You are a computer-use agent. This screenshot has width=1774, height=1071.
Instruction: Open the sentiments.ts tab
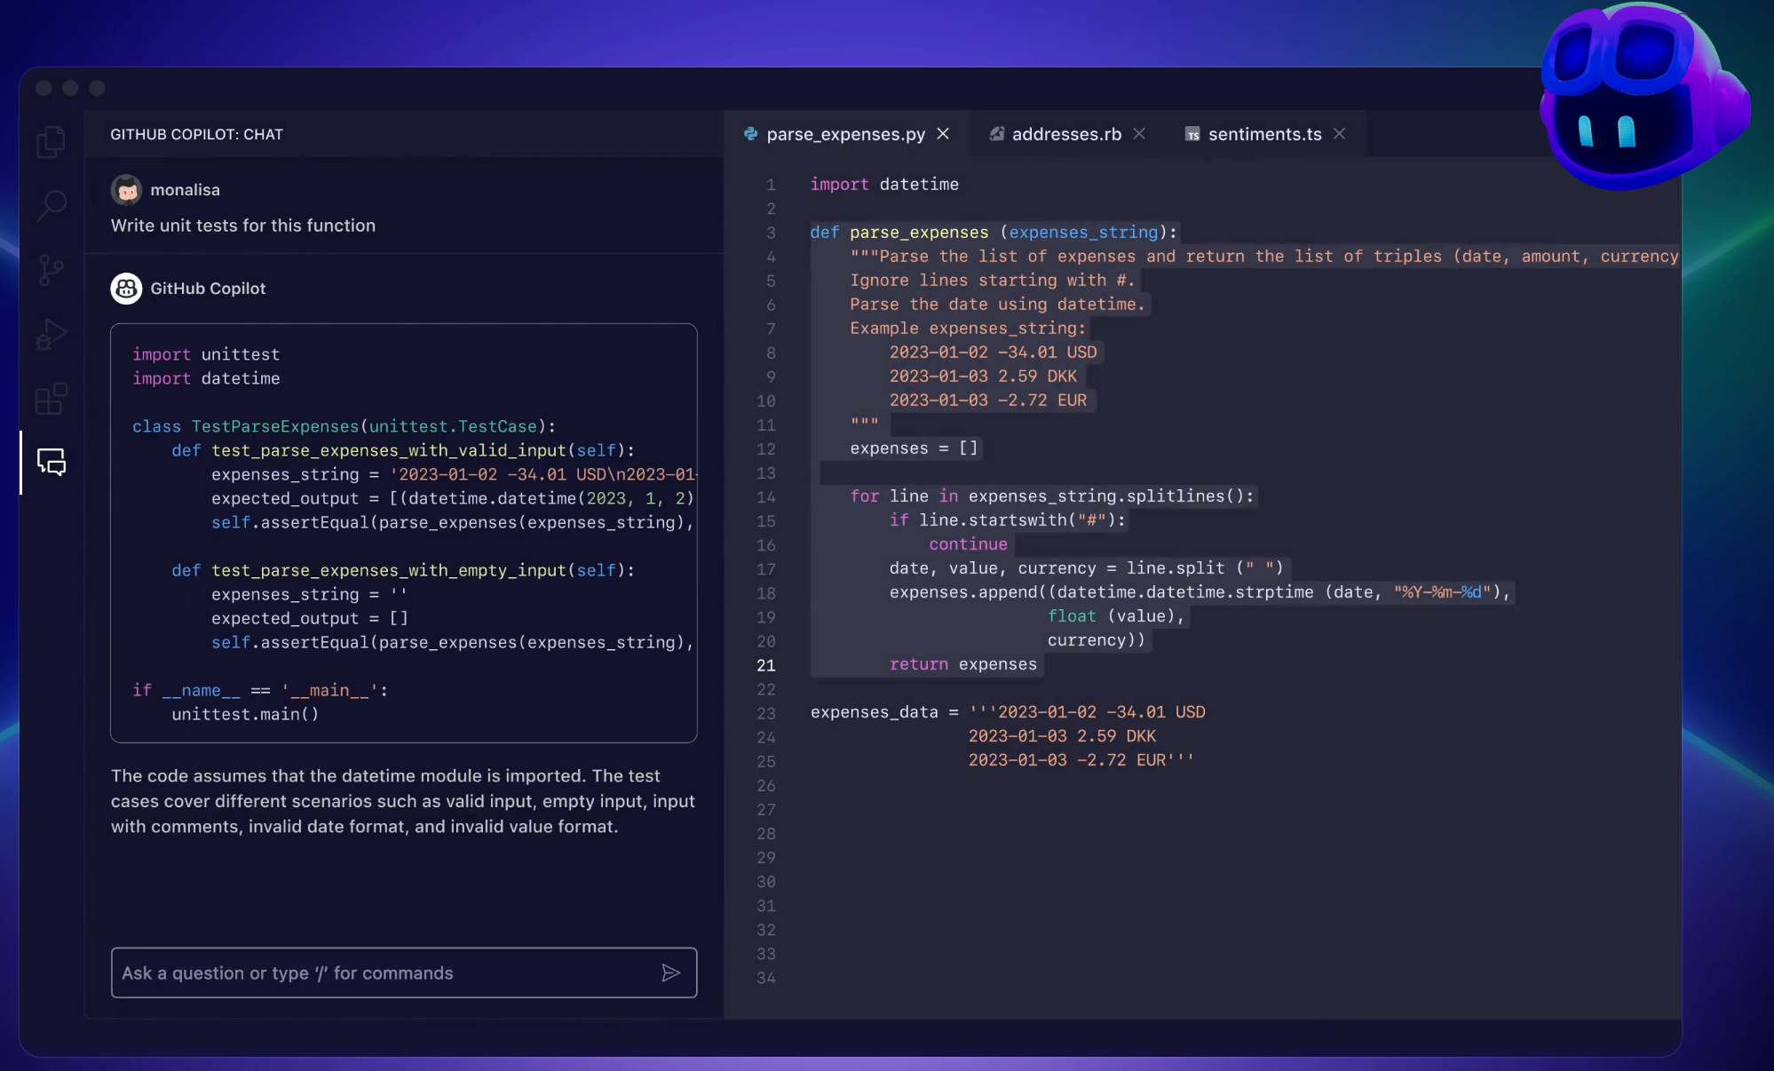point(1263,134)
